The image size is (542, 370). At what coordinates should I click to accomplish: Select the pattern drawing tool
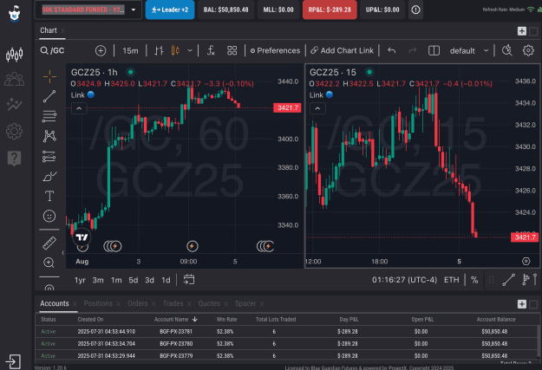coord(49,136)
